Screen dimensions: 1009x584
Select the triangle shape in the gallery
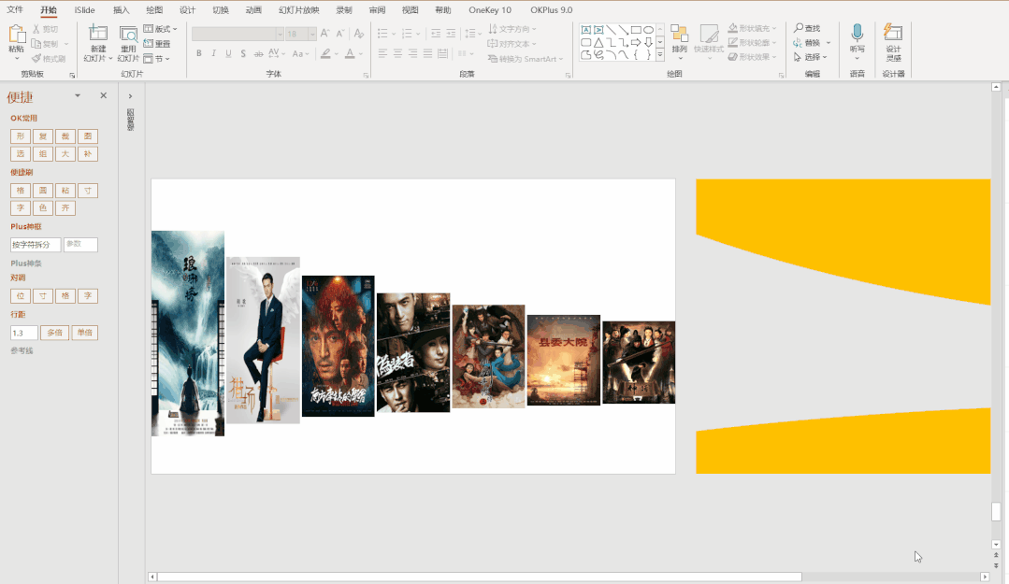598,42
